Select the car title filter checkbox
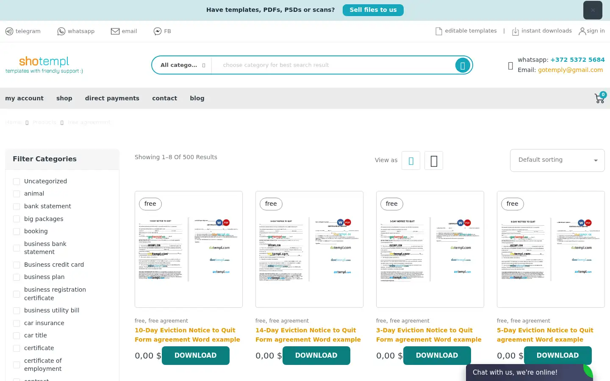 (x=17, y=336)
